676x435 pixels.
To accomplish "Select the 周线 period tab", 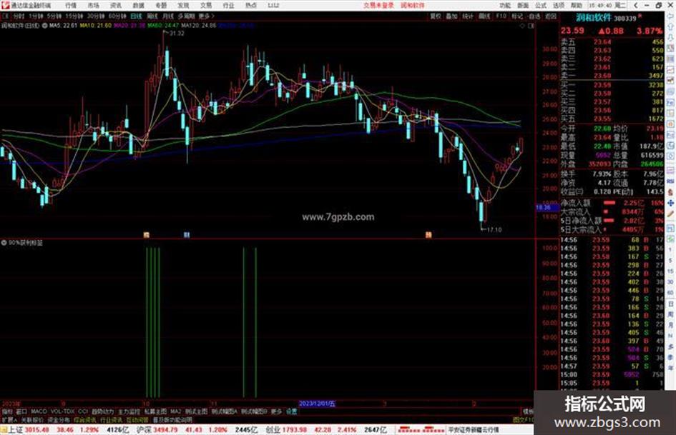I will (x=152, y=16).
